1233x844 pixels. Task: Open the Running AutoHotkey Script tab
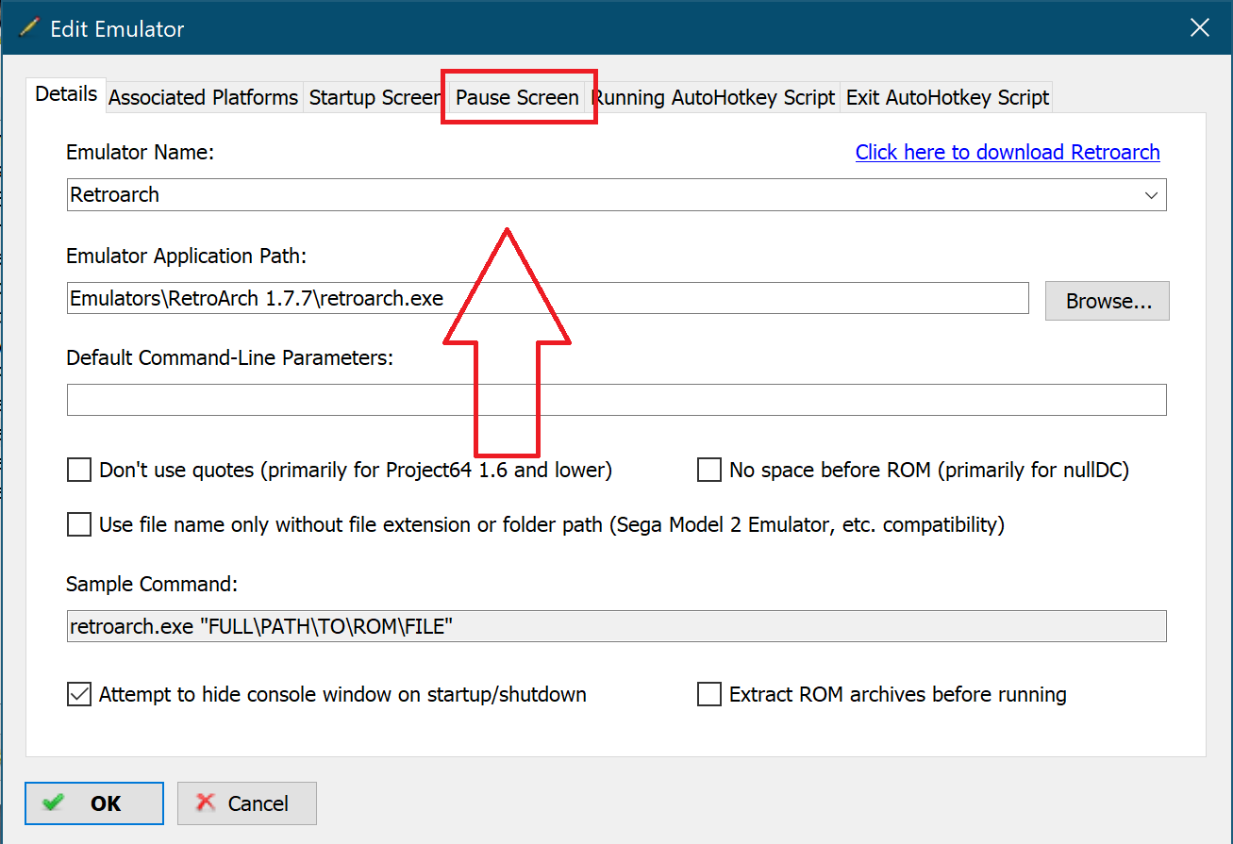click(x=712, y=97)
